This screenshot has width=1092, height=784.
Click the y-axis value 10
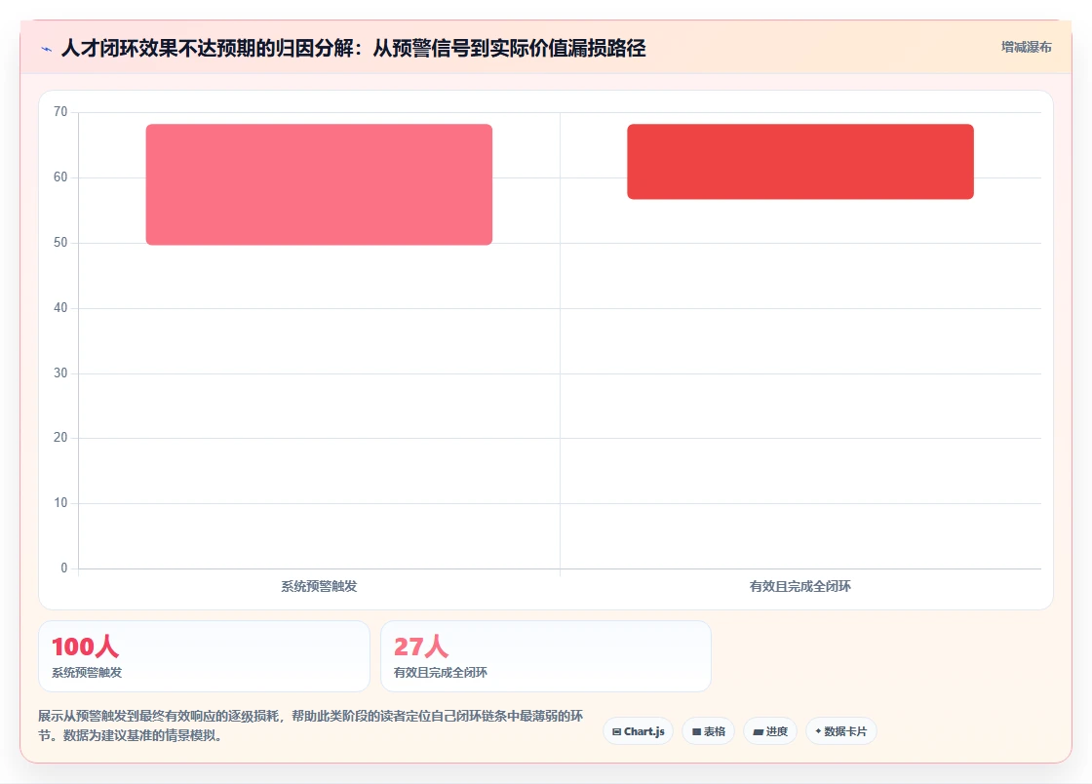point(60,503)
